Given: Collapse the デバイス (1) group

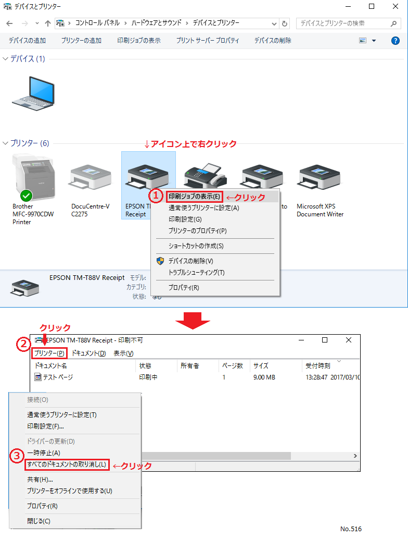Looking at the screenshot, I should click(5, 59).
